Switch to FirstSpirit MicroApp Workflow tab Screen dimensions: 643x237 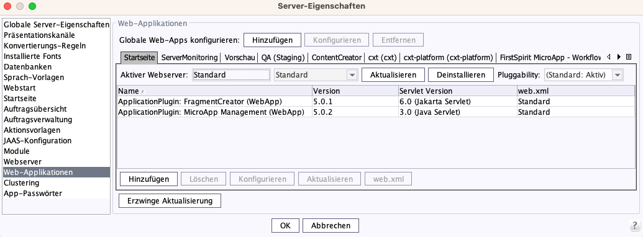point(550,57)
